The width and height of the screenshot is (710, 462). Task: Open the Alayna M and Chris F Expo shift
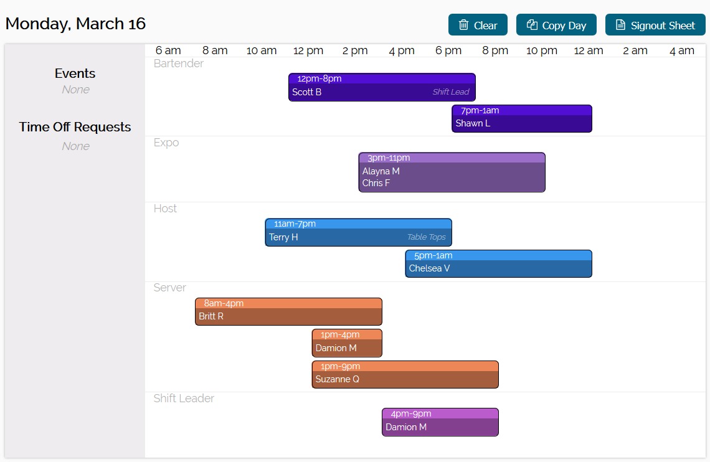(x=452, y=172)
